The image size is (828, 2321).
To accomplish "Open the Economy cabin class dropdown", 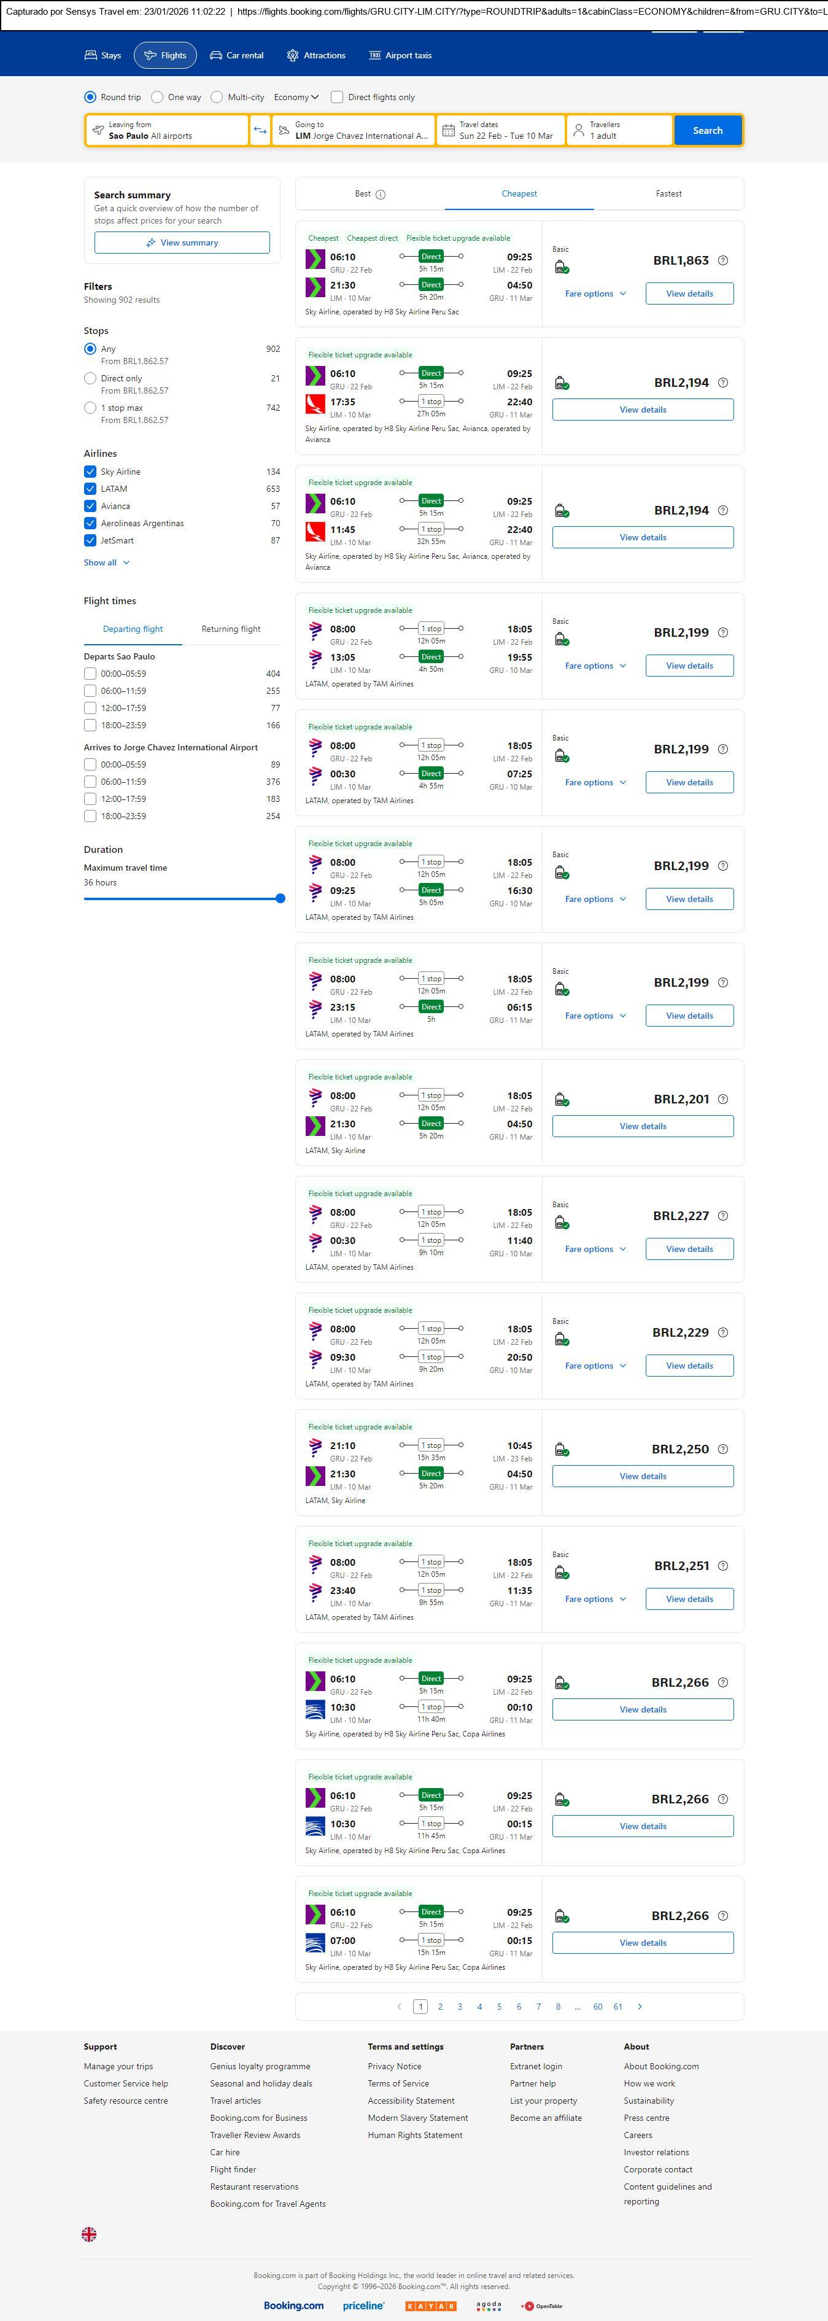I will point(296,97).
